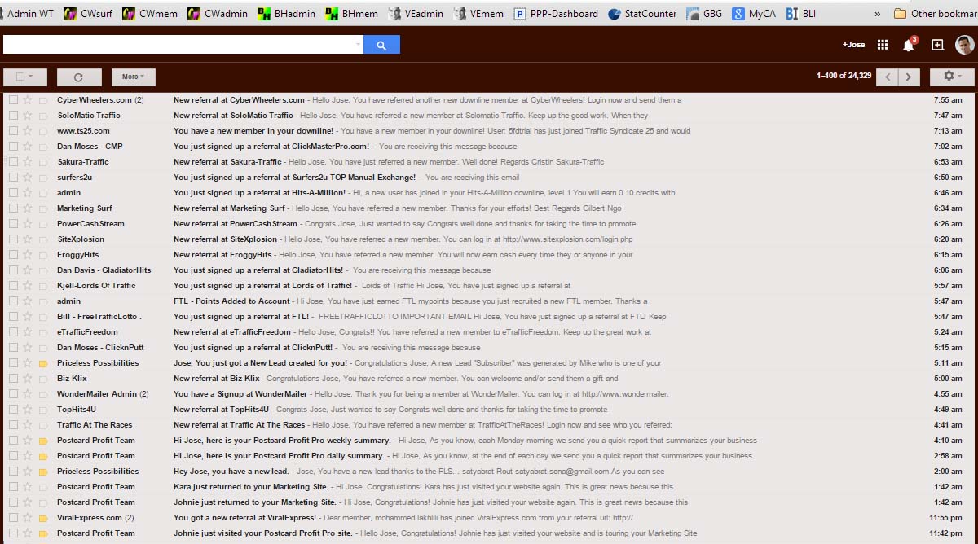The width and height of the screenshot is (978, 544).
Task: Toggle importance marker on Biz Klix email
Action: (43, 379)
